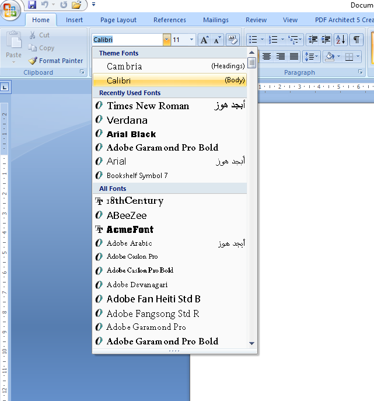Open the numbering library dropdown arrow
Image resolution: width=374 pixels, height=401 pixels.
coord(282,40)
